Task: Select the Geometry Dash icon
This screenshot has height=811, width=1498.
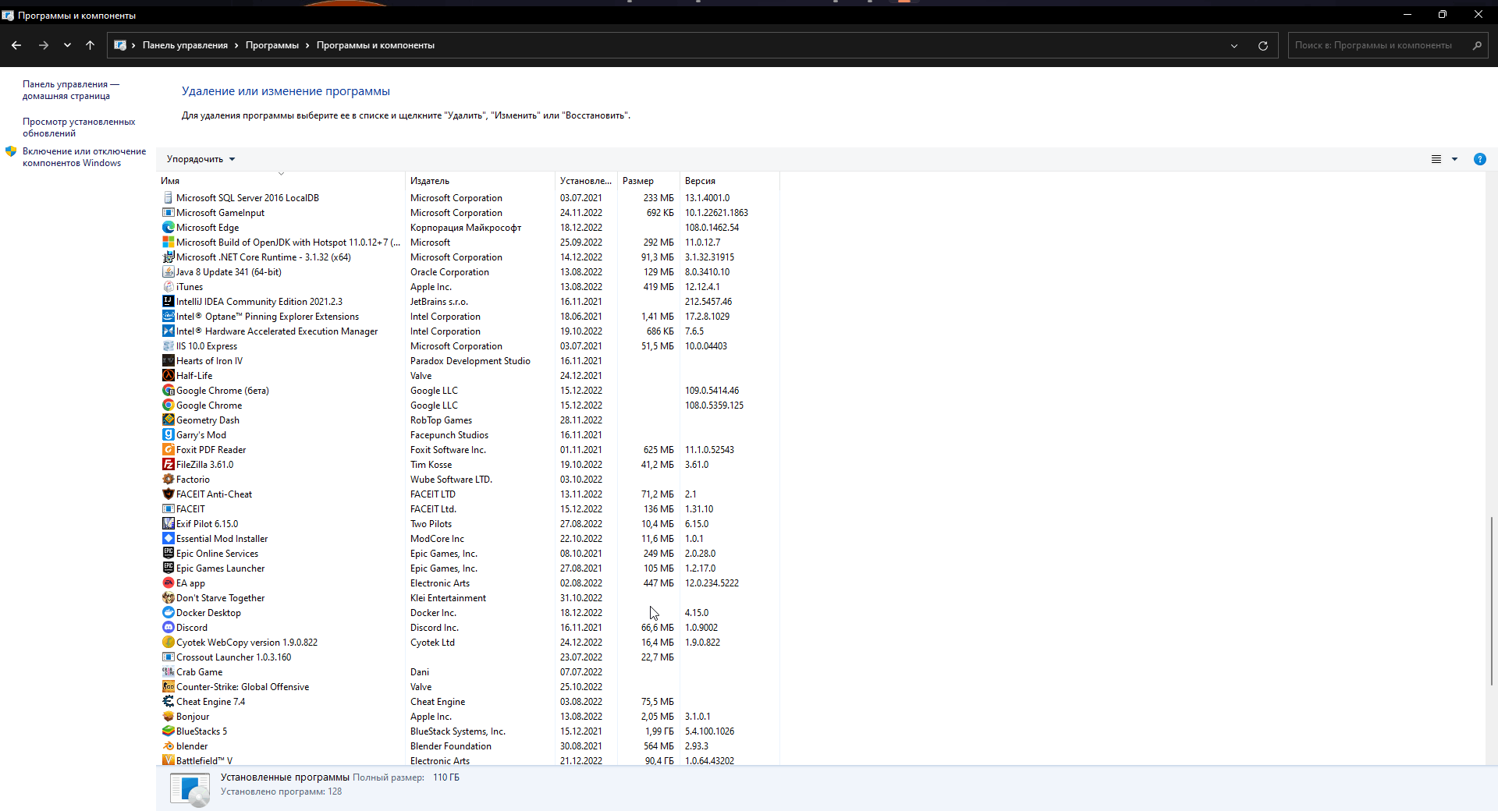Action: [168, 420]
